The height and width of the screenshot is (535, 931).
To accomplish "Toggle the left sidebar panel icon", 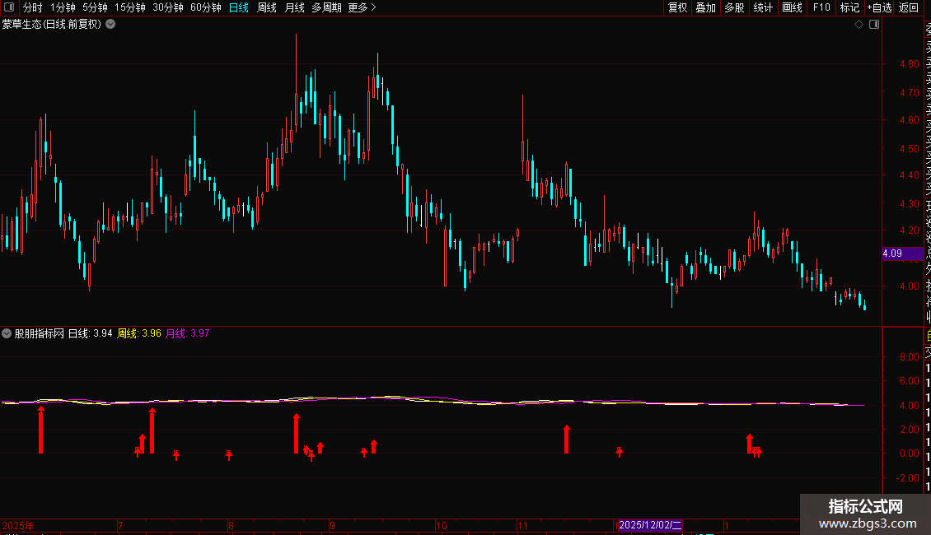I will (x=9, y=7).
